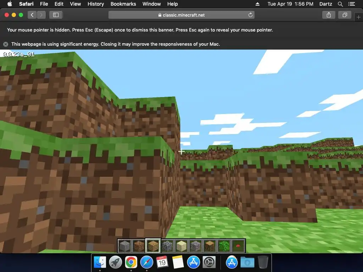Click the classic.minecraft.net address bar
363x272 pixels.
181,15
